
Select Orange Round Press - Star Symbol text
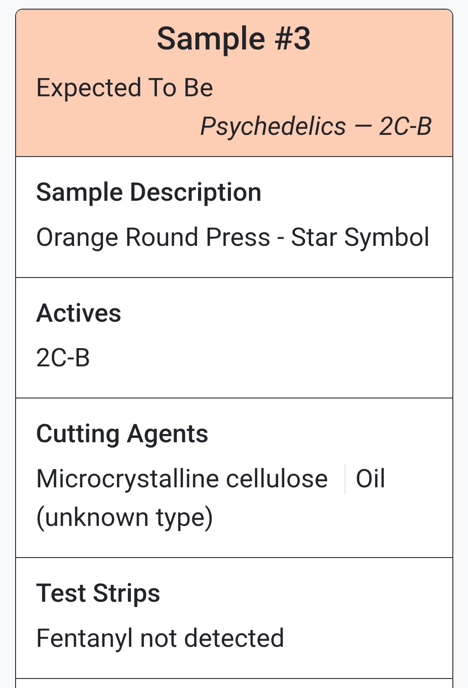point(233,238)
